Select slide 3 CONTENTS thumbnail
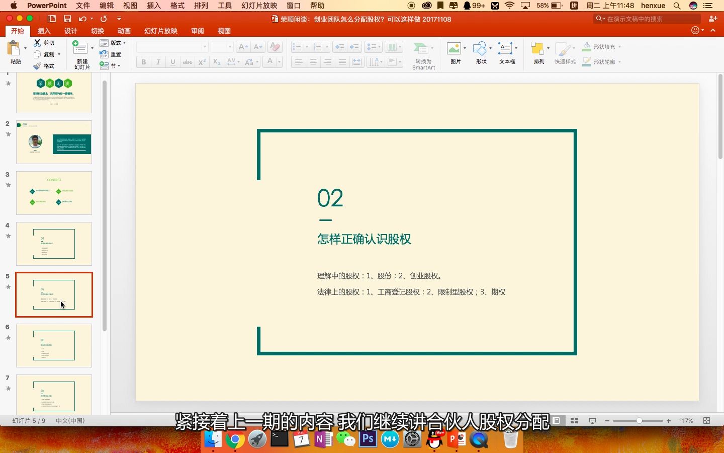 (x=54, y=193)
